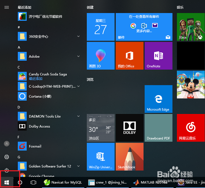This screenshot has width=205, height=188.
Task: Open the DAEMON Tools Lite folder entry
Action: click(x=49, y=116)
